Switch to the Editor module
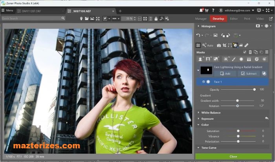 [234, 19]
